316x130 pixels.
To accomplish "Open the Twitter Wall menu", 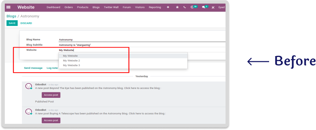I will tap(111, 7).
